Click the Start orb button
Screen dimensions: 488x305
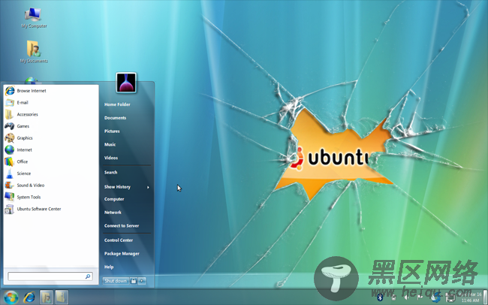pyautogui.click(x=11, y=297)
